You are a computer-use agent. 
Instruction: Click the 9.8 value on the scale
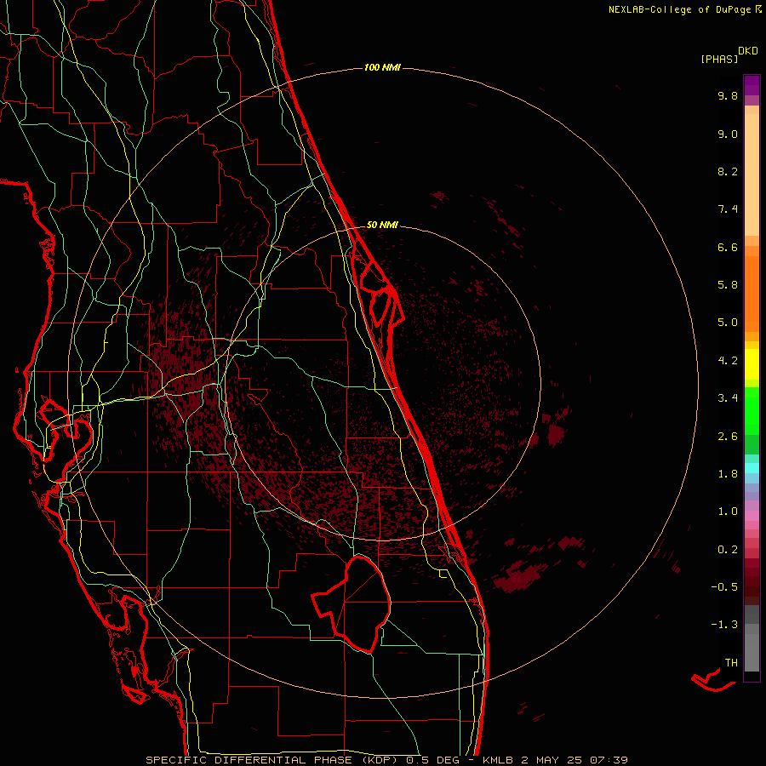[x=728, y=95]
